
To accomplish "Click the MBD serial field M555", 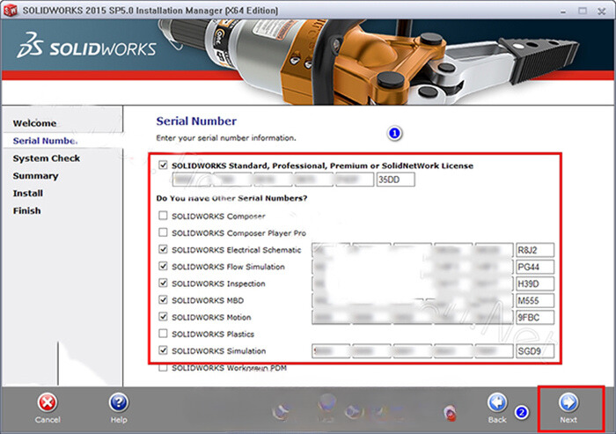I will (x=535, y=301).
